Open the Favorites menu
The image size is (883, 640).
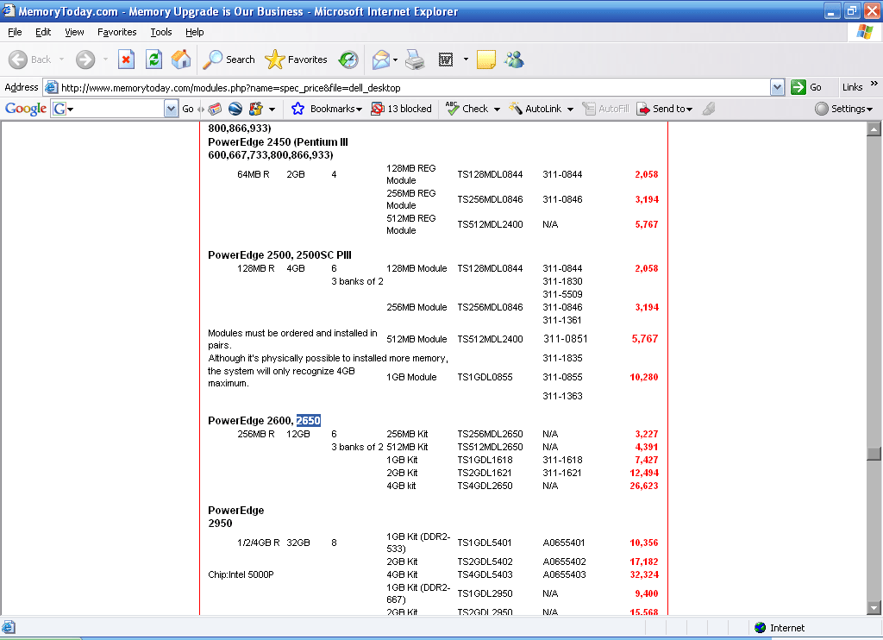(x=117, y=32)
